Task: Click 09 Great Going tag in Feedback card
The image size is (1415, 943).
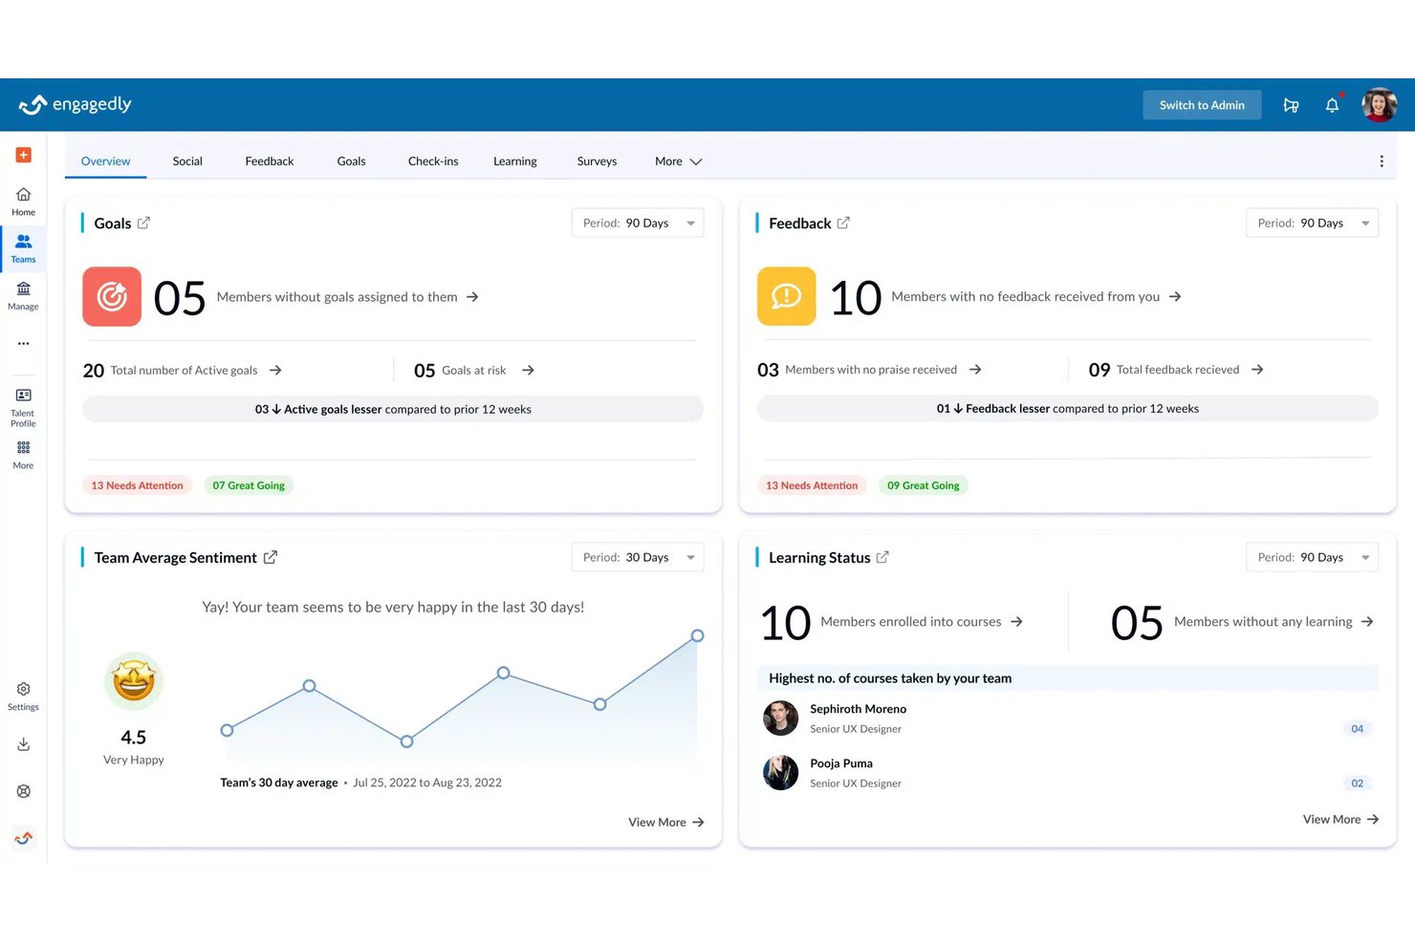Action: 924,485
